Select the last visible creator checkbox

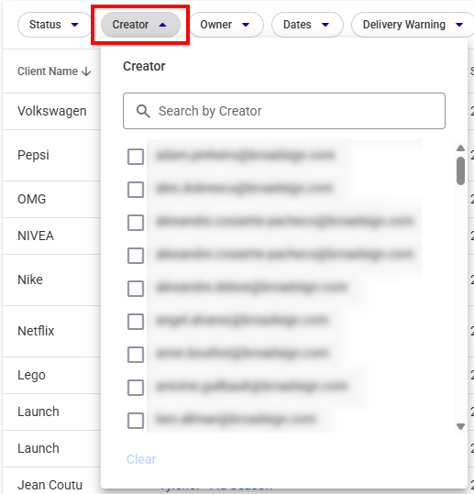coord(136,421)
